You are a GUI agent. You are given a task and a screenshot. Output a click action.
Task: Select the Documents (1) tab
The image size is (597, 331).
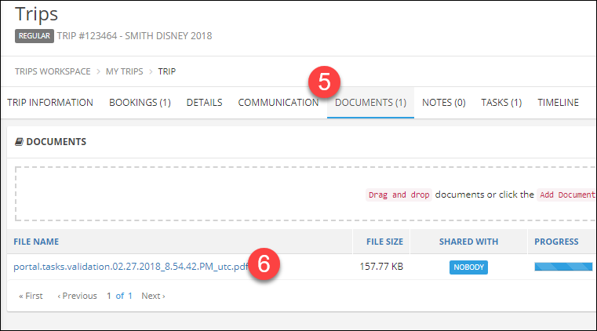[370, 103]
